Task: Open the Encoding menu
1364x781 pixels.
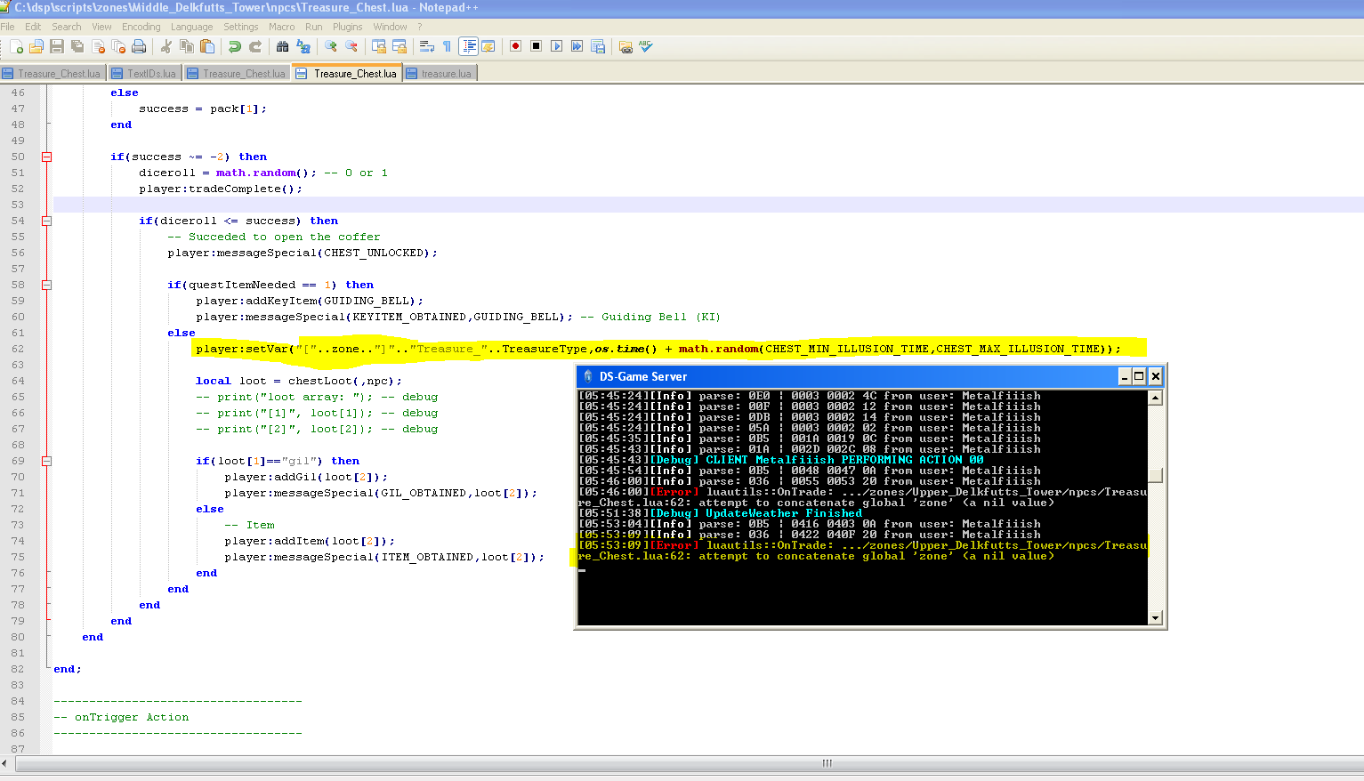Action: [141, 27]
